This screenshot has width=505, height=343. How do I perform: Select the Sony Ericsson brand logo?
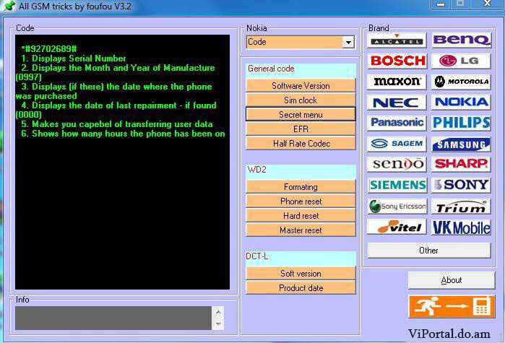[x=397, y=207]
